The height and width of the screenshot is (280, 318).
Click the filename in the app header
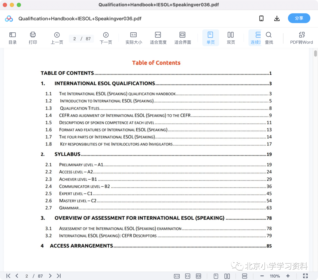80,19
